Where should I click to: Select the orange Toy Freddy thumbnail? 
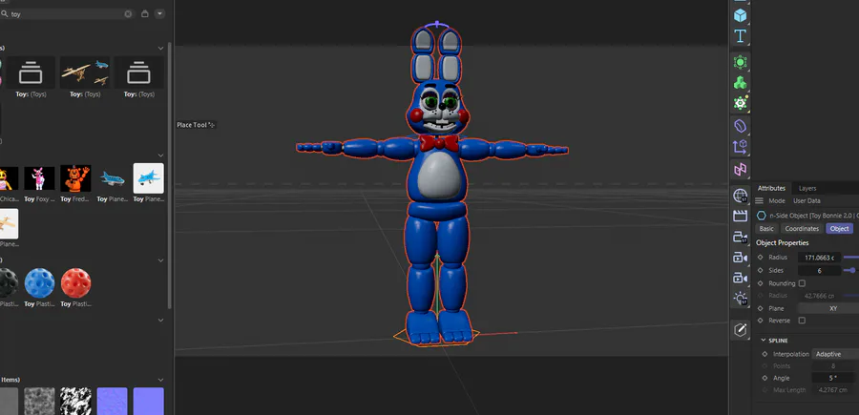(x=75, y=178)
